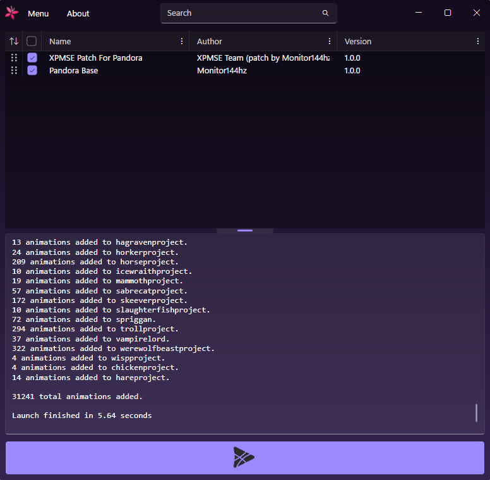Uncheck the Pandora Base checkbox
Screen dimensions: 490x480
[32, 70]
